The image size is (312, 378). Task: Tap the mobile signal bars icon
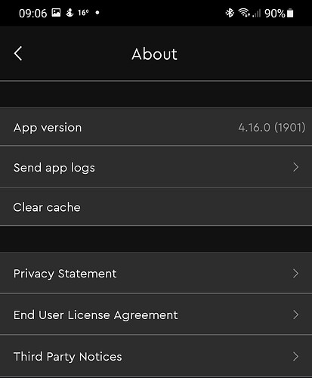pos(256,13)
